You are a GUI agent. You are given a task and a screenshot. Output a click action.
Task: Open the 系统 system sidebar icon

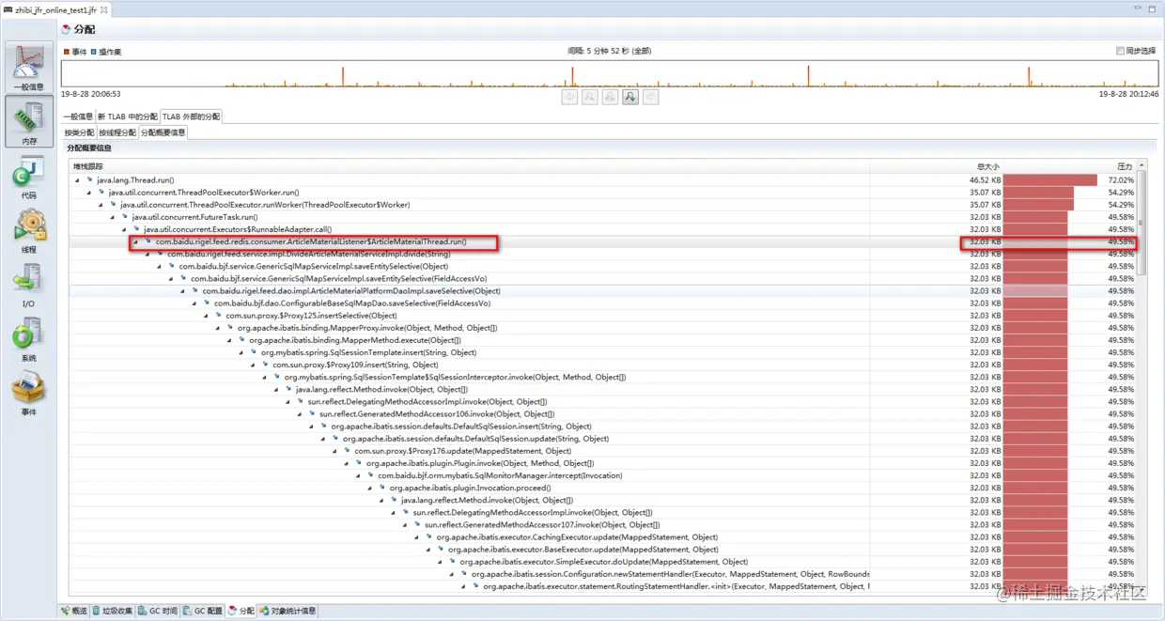click(x=28, y=340)
